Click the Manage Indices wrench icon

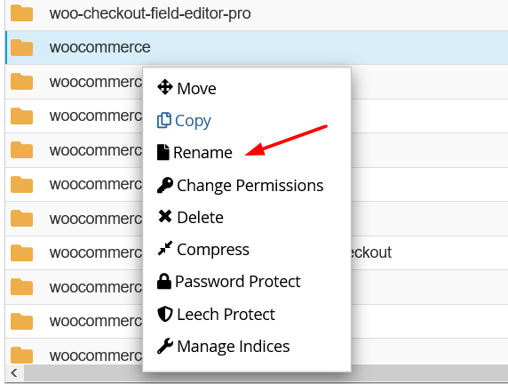pyautogui.click(x=165, y=346)
